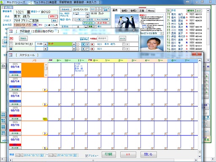Click the スケジュール window title icon

11,55
